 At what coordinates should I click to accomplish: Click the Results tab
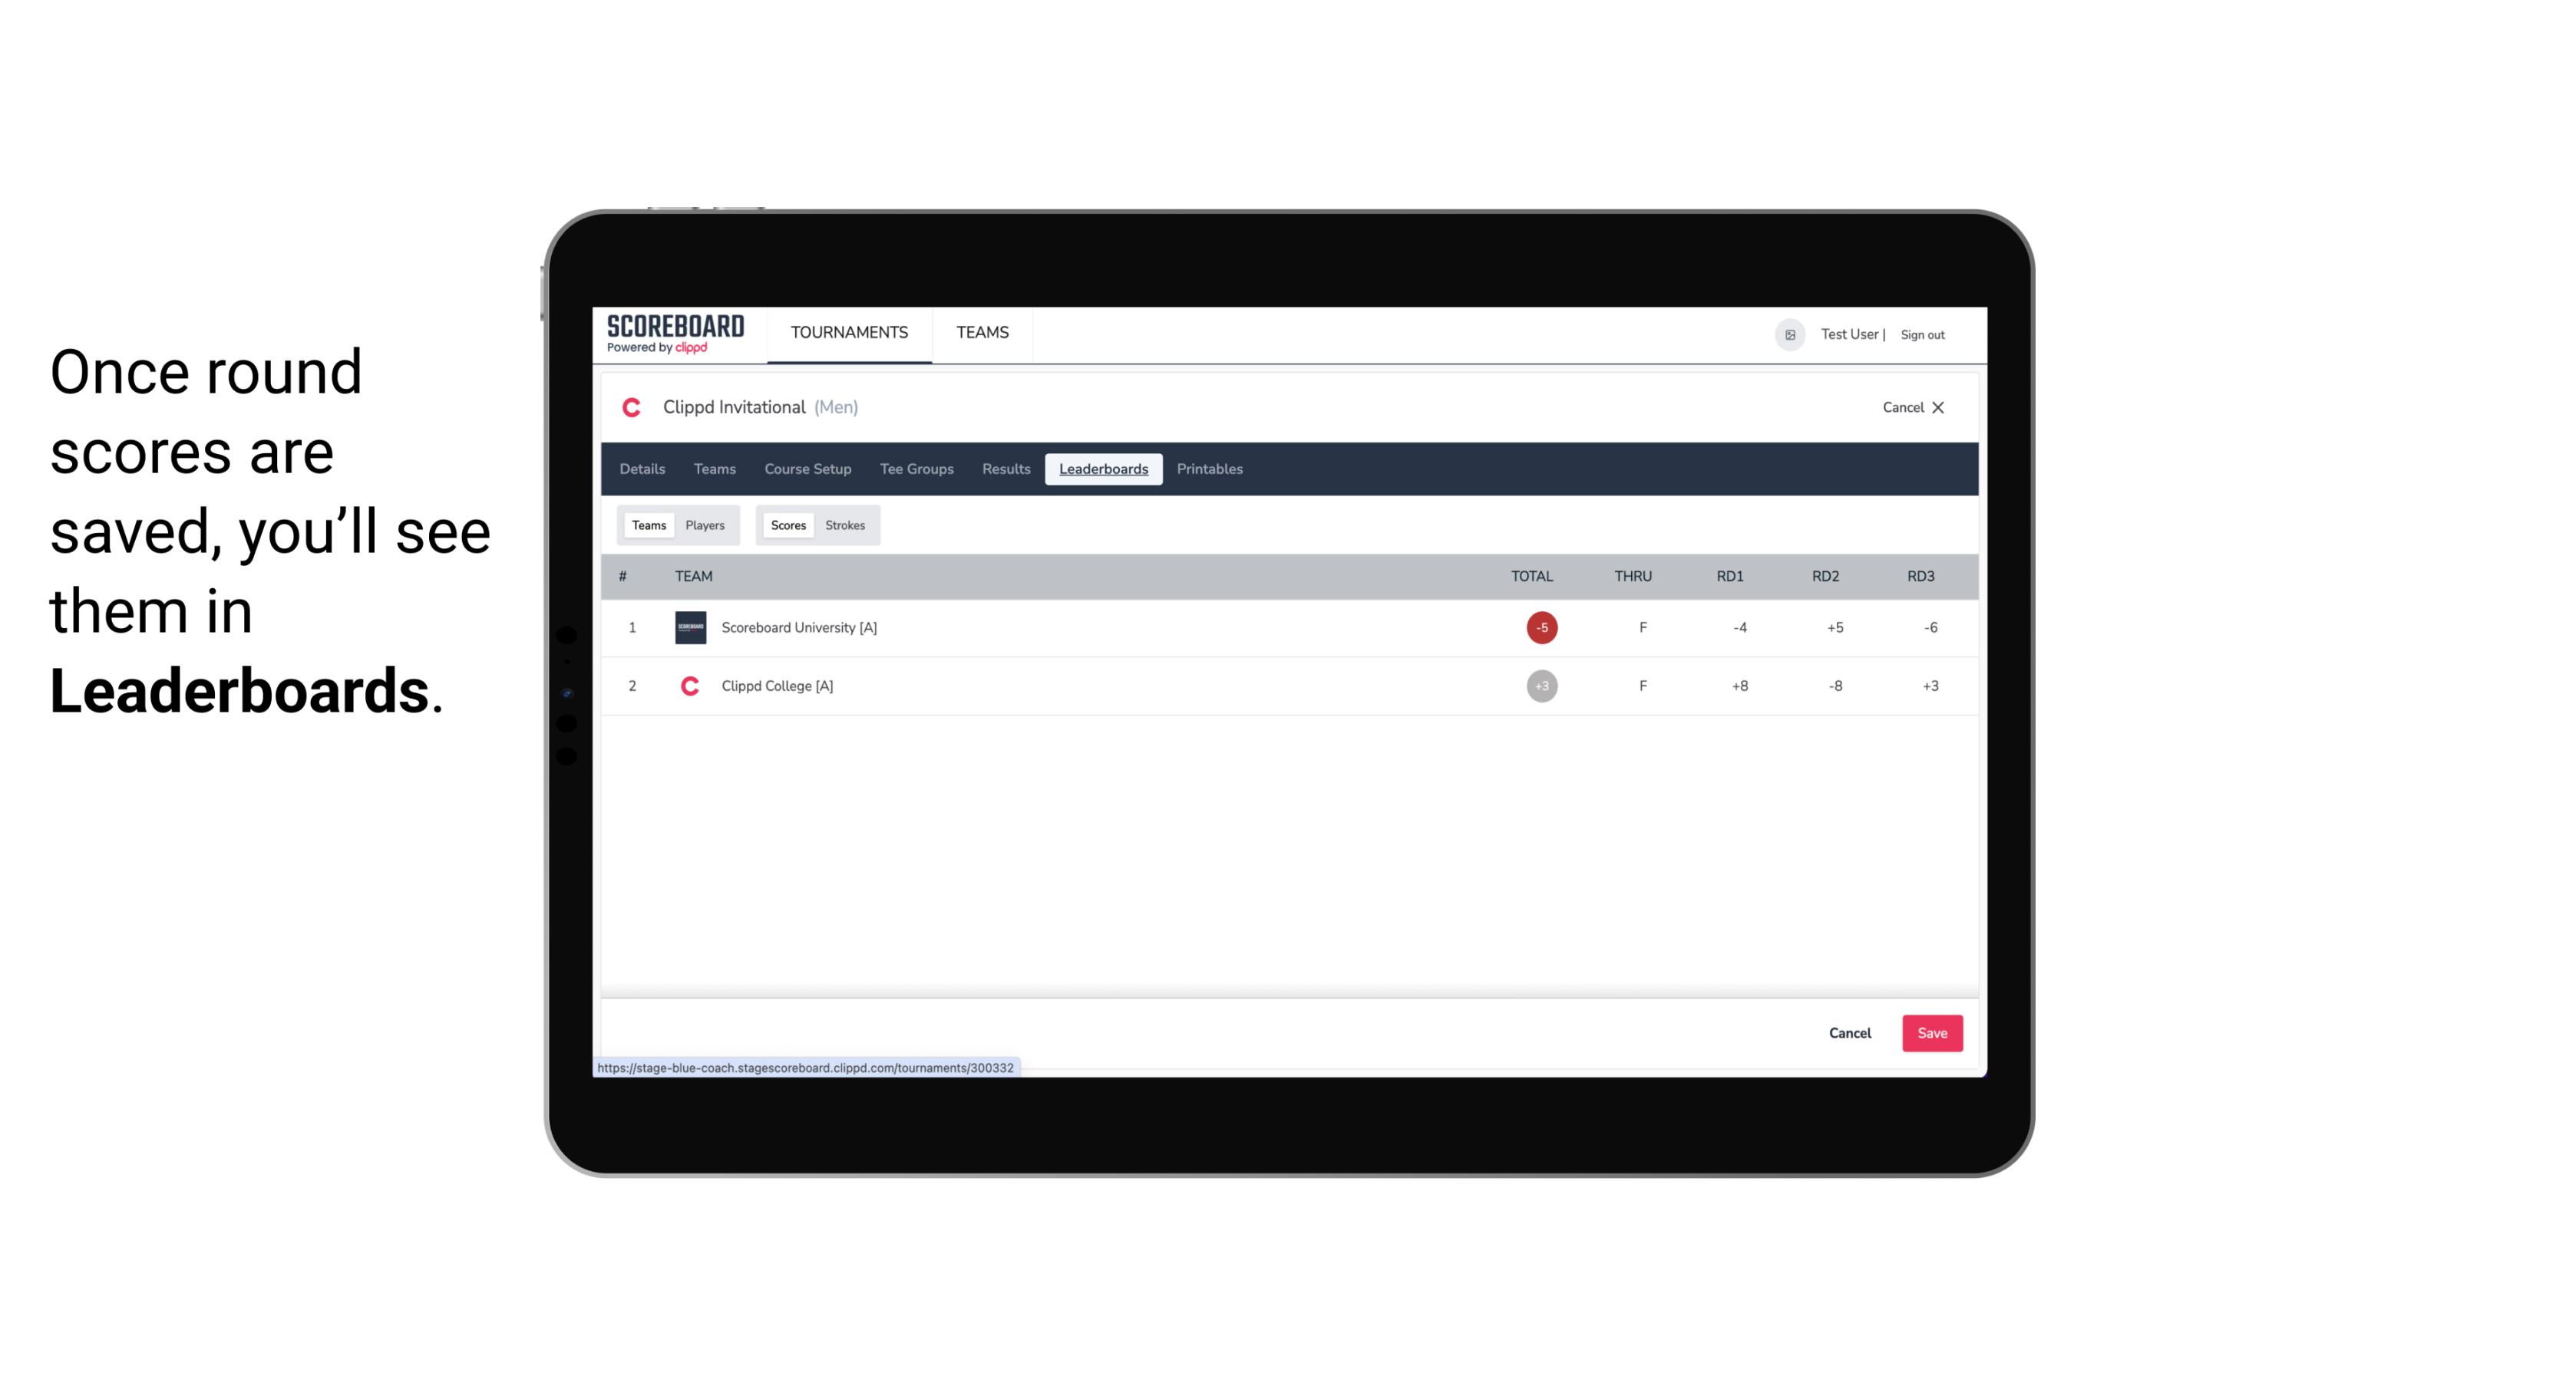(x=1006, y=469)
